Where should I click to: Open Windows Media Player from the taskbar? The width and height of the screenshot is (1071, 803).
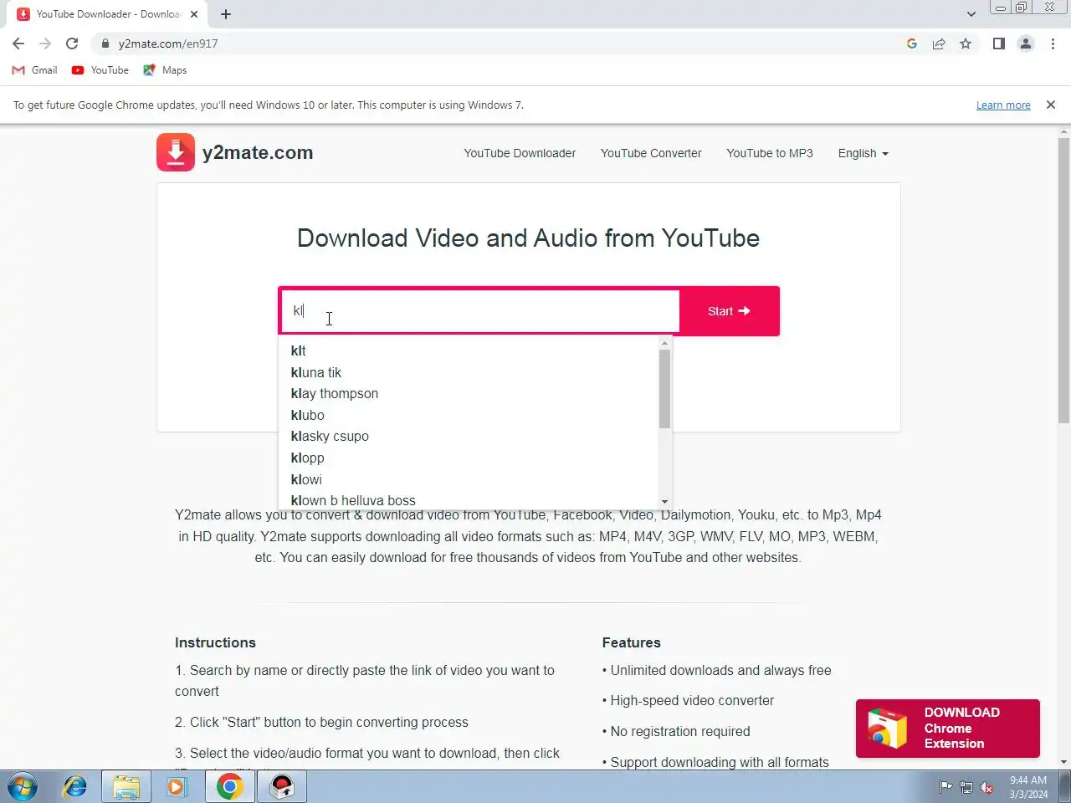177,787
